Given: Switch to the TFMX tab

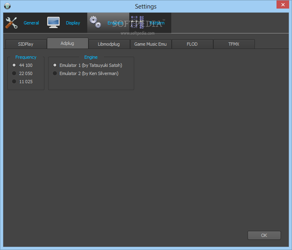Looking at the screenshot, I should [234, 44].
